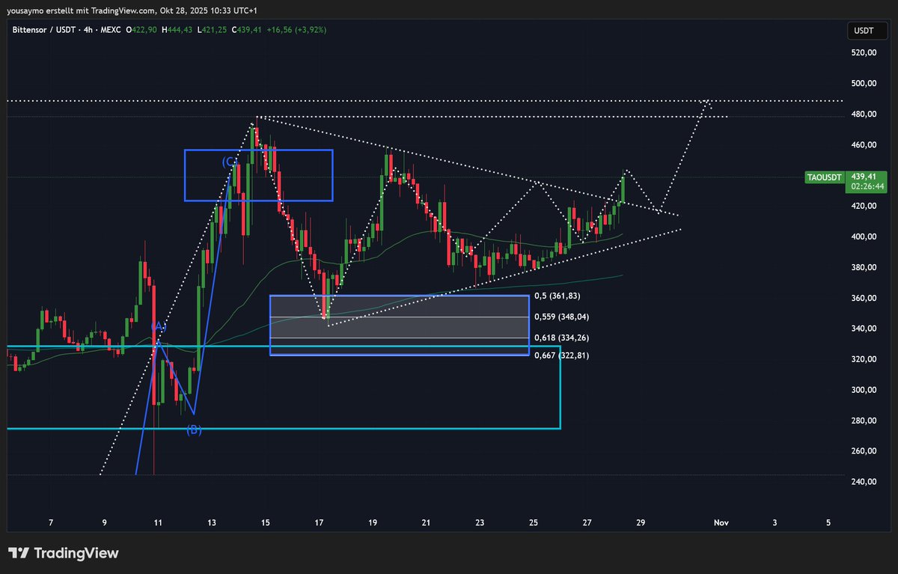Select the wave label (C)
898x574 pixels.
pos(229,162)
